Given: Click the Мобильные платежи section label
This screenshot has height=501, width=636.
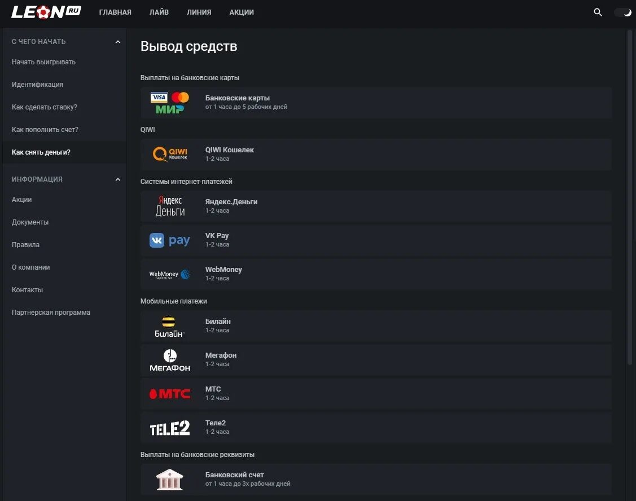Looking at the screenshot, I should click(174, 301).
